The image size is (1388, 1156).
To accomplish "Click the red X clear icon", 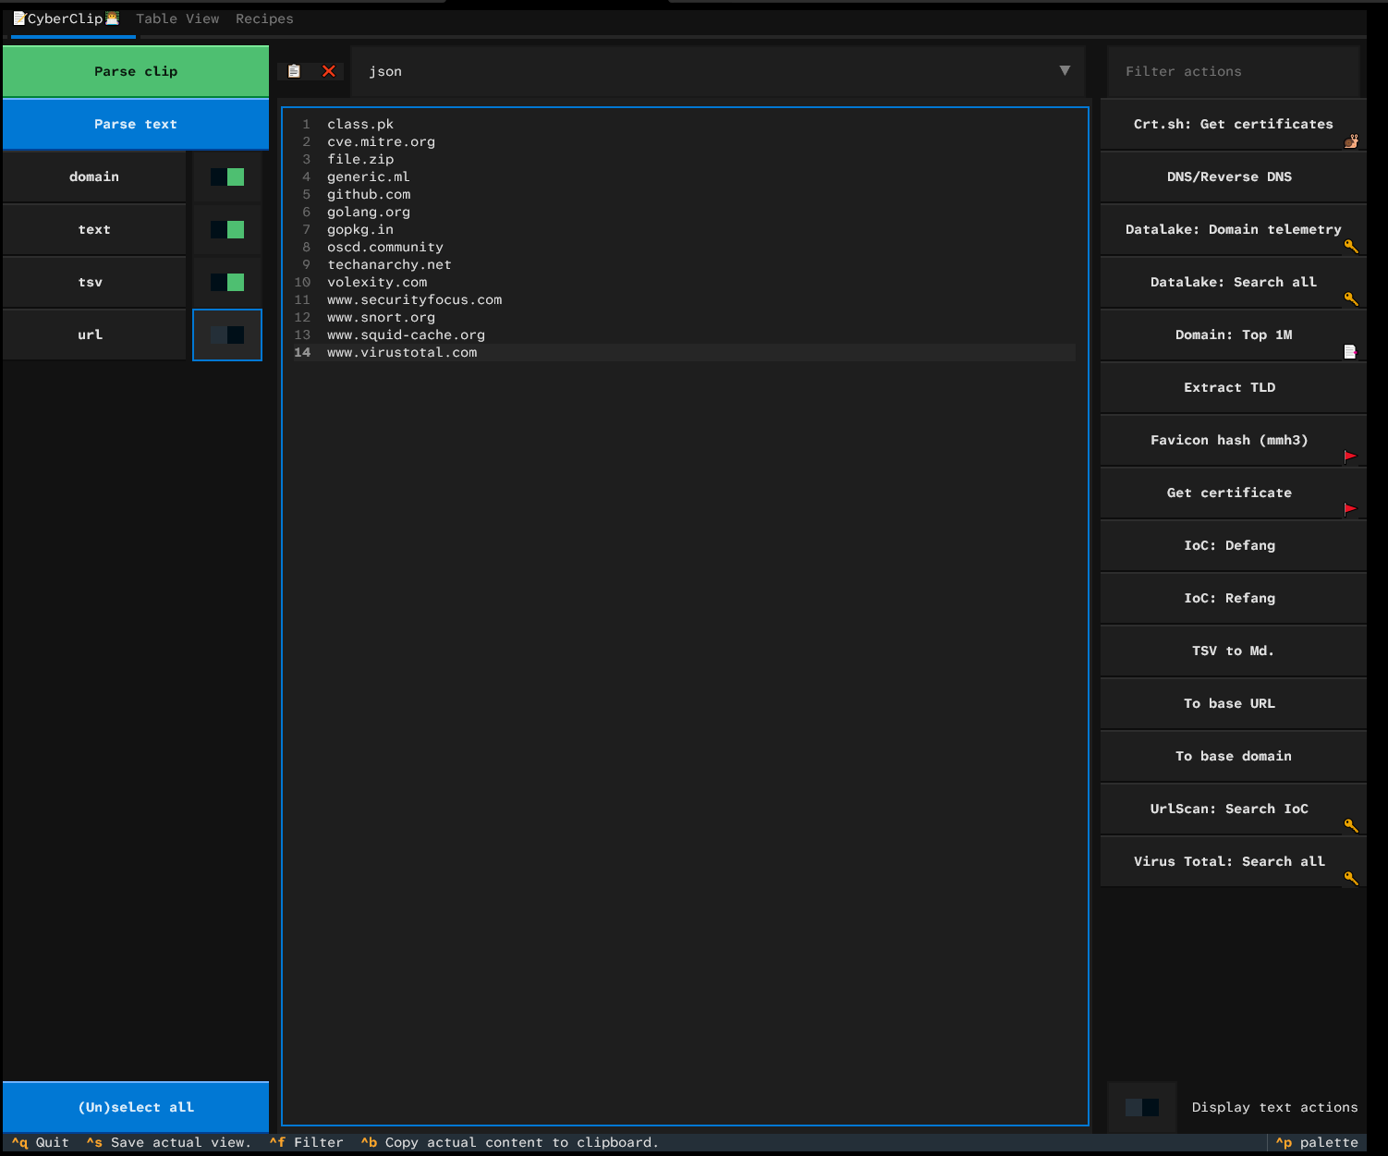I will coord(328,71).
